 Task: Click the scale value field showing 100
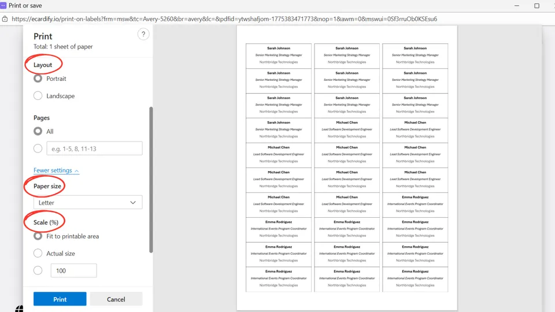point(73,270)
